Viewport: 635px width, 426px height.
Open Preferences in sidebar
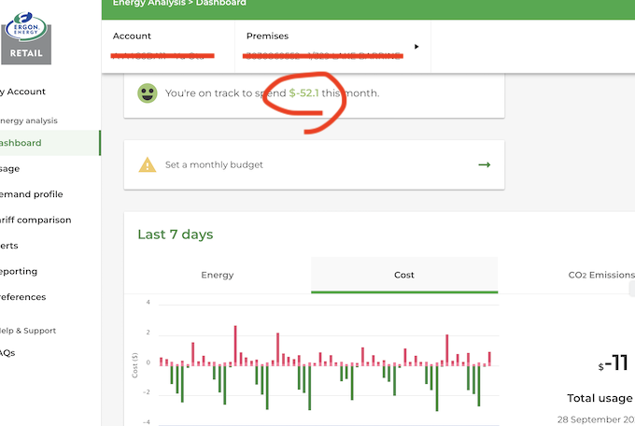coord(24,297)
